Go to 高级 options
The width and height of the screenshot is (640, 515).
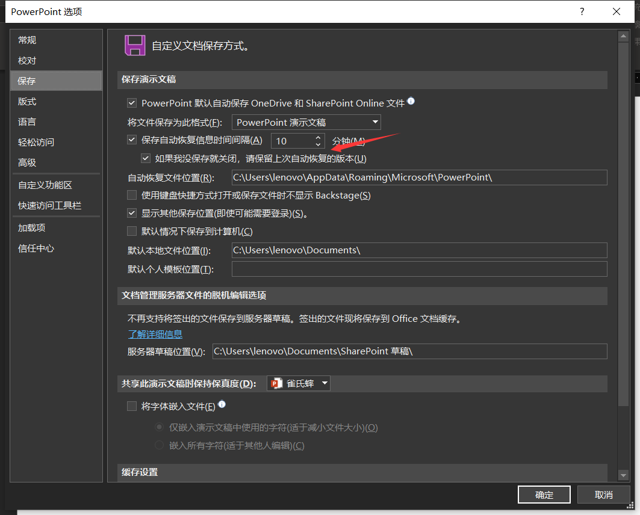coord(56,162)
